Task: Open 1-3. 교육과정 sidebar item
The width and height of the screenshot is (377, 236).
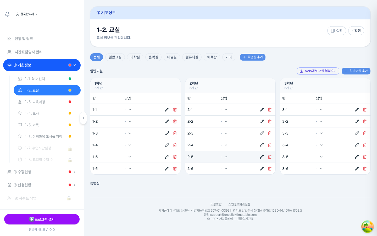Action: click(x=47, y=102)
